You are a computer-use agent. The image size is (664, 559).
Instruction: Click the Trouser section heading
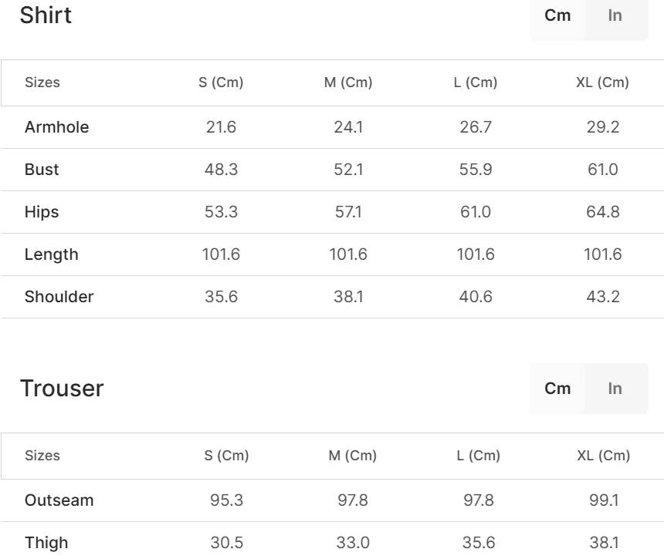tap(62, 389)
